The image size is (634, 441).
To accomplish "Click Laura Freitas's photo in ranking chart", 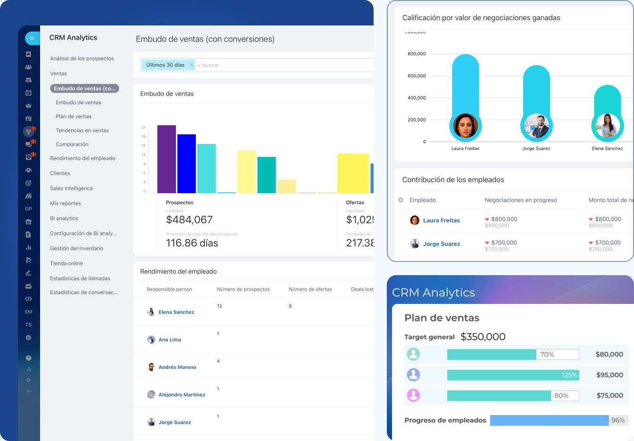I will tap(466, 126).
